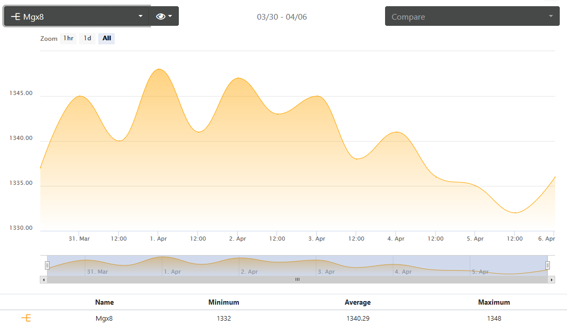Click the navigator right scroll arrow
This screenshot has height=331, width=567.
click(x=551, y=280)
